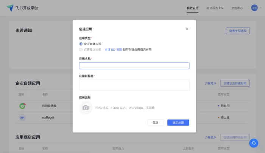The image size is (265, 153).
Task: Click the 查看全部通知 button
Action: point(238,31)
